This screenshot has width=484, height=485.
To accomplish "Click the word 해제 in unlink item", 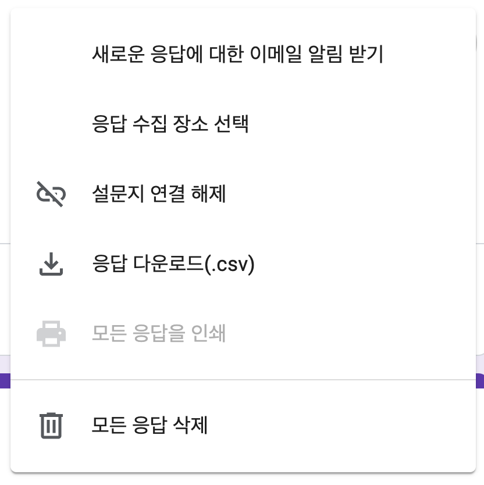I will (x=208, y=194).
